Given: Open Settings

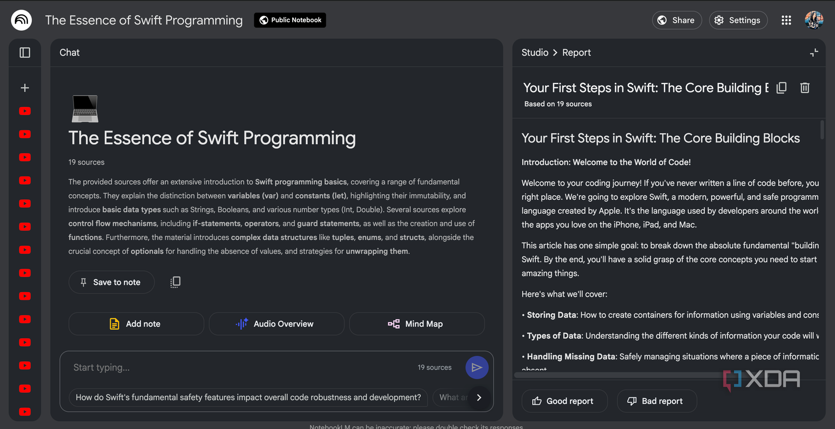Looking at the screenshot, I should pyautogui.click(x=738, y=20).
